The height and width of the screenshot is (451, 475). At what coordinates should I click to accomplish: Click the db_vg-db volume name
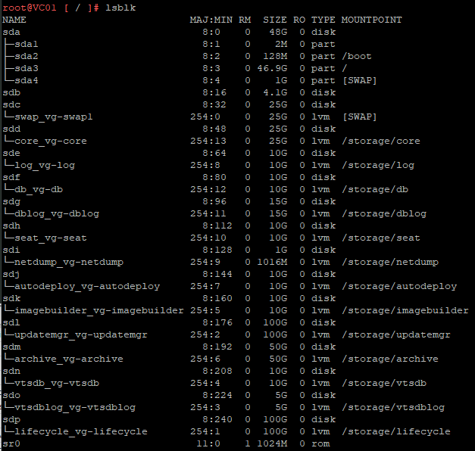pyautogui.click(x=39, y=189)
